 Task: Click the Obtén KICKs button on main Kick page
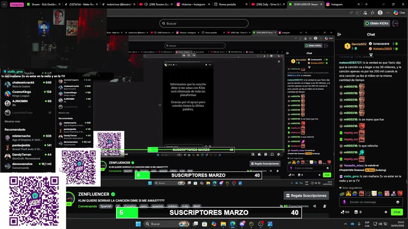click(377, 23)
